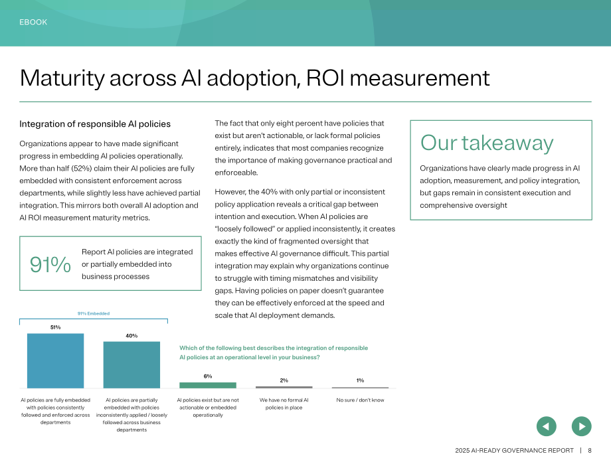
Task: Select the 40% partially embedded bar
Action: [x=131, y=365]
